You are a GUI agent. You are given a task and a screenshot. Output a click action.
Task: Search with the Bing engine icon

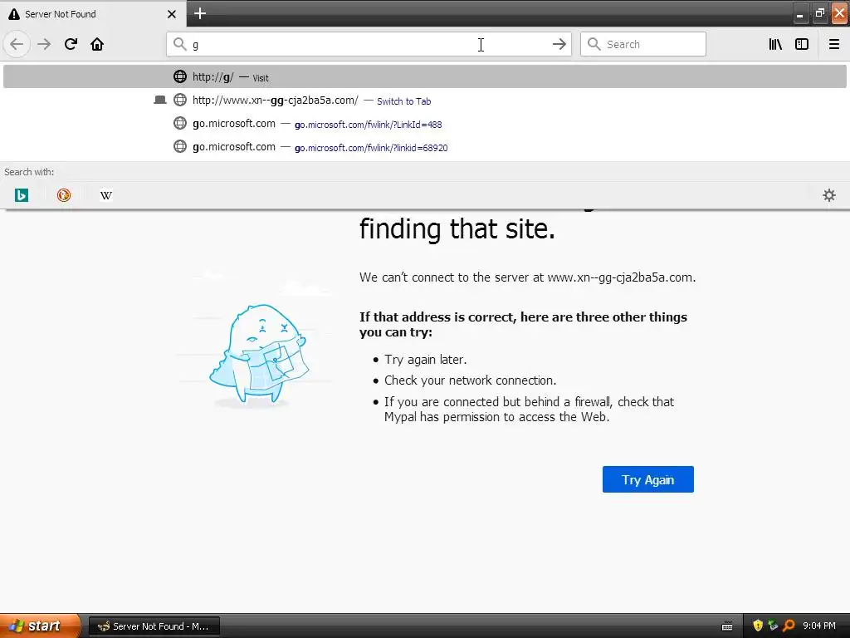(x=21, y=194)
